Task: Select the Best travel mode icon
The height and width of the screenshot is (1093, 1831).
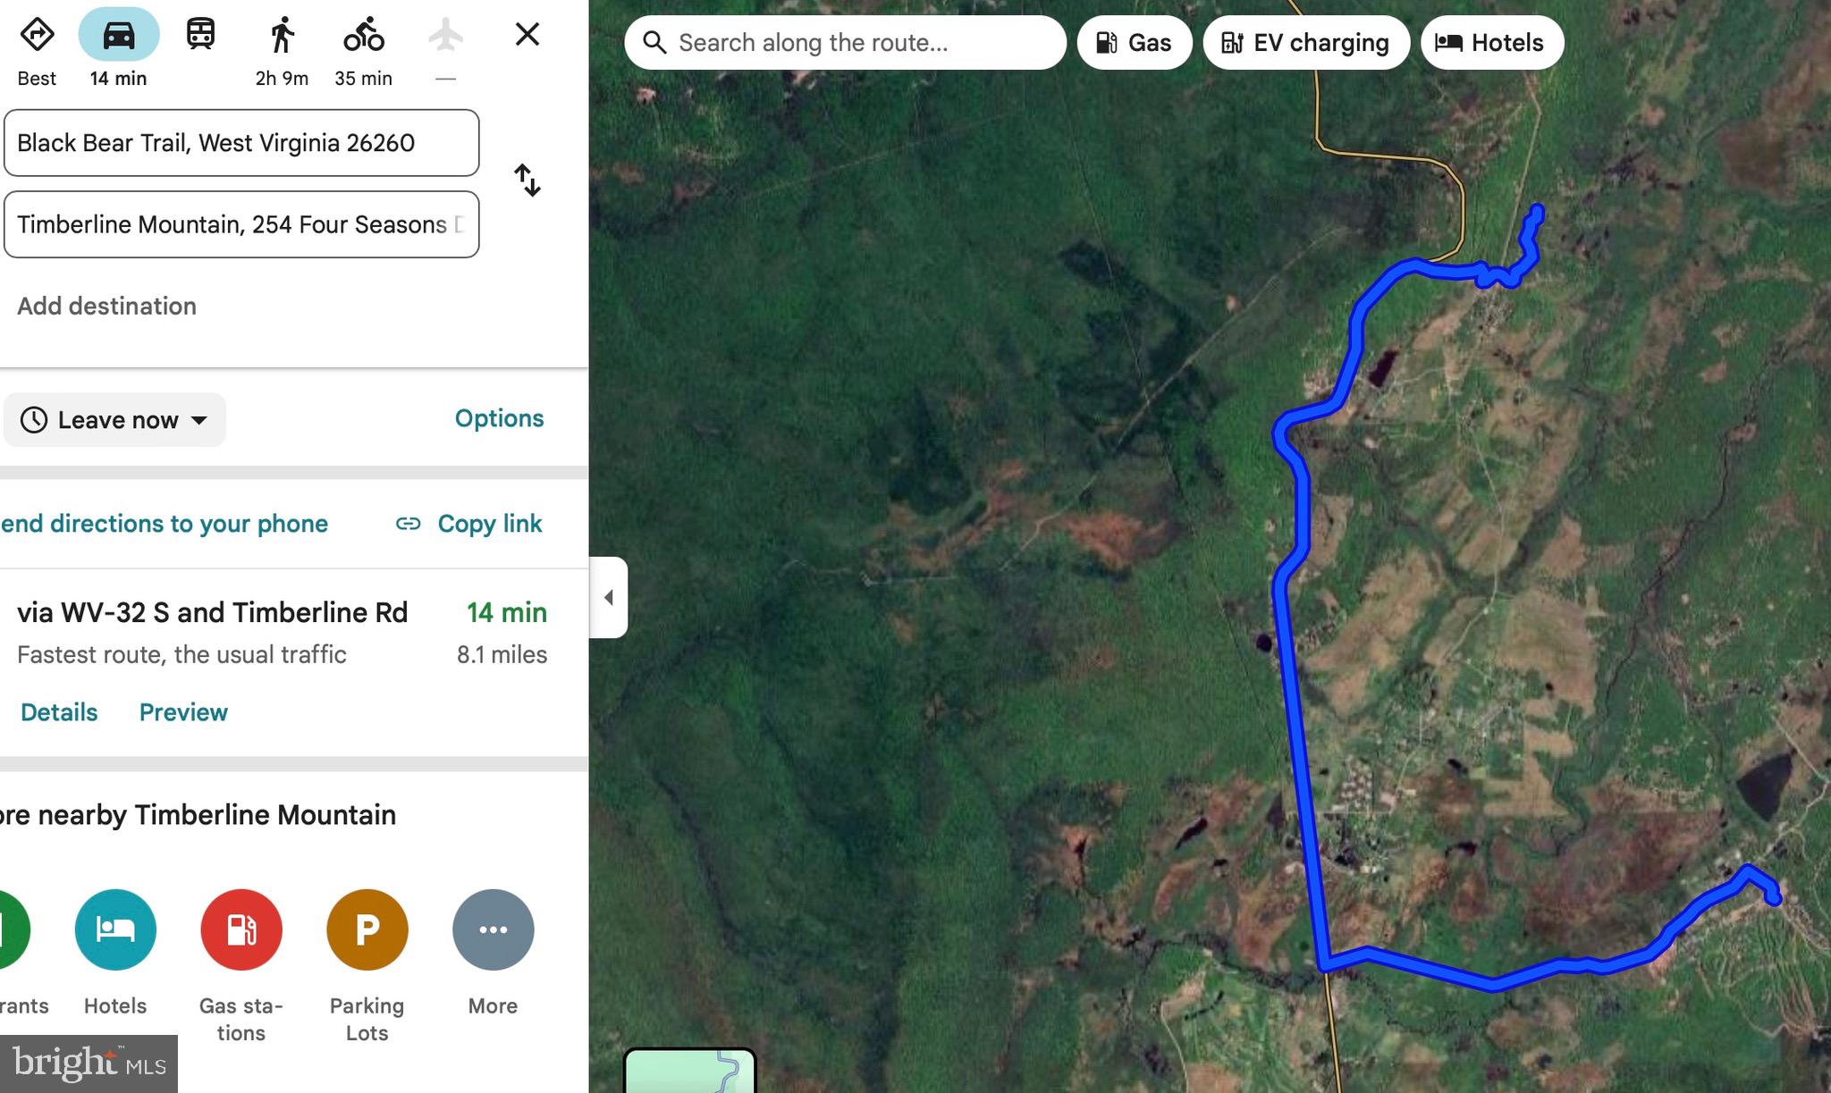Action: 37,36
